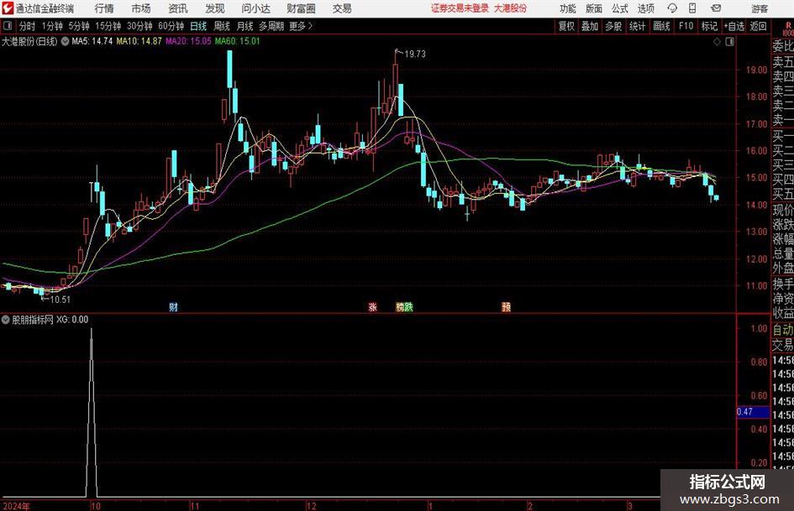Click the 自动 label in right panel

(783, 330)
